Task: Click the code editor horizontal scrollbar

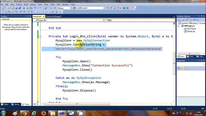Action: pyautogui.click(x=77, y=104)
